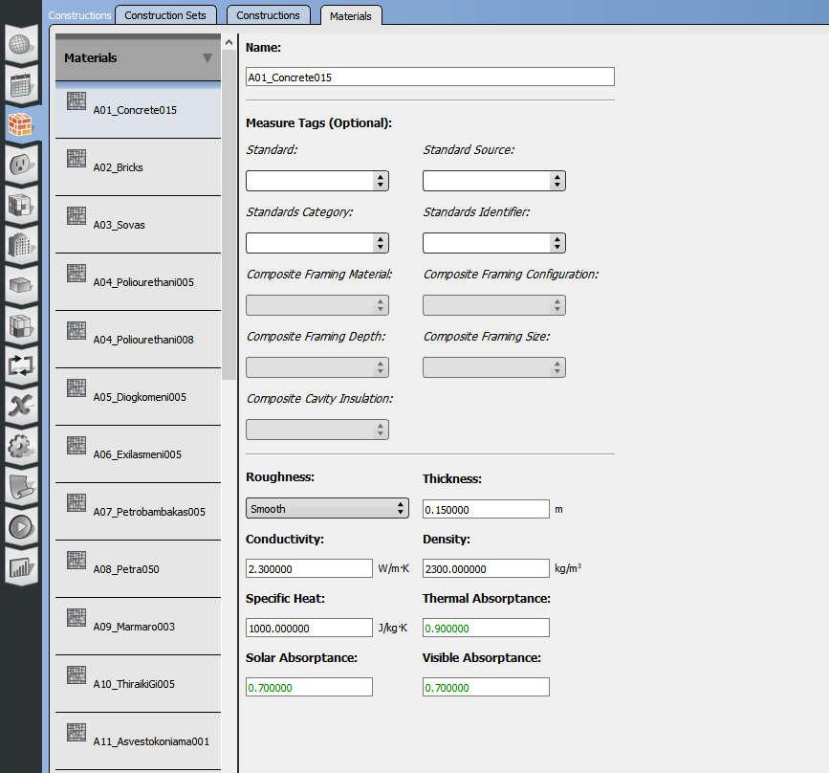The image size is (829, 773).
Task: Collapse the Materials list header arrow
Action: pos(207,57)
